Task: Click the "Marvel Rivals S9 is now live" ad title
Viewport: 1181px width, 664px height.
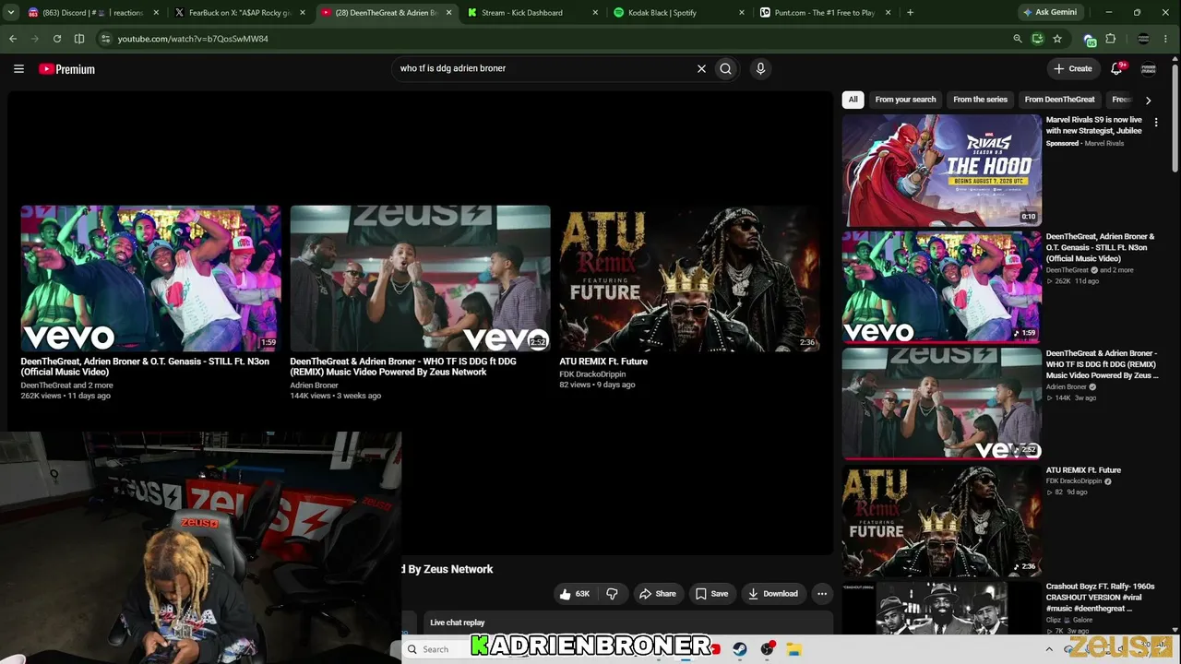Action: tap(1094, 125)
